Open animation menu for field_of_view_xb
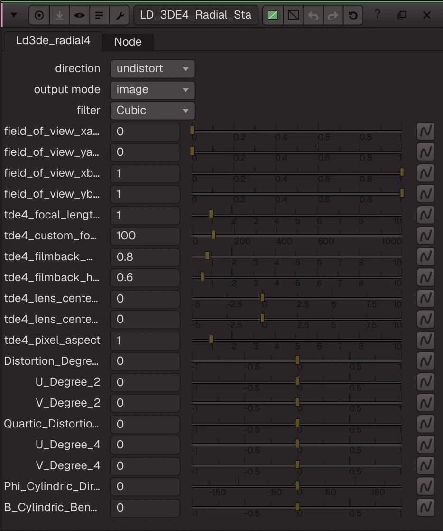 (426, 173)
